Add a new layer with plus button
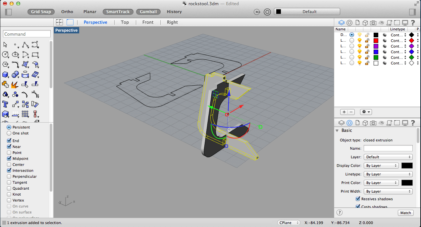Viewport: 421px width, 227px height. [x=344, y=112]
